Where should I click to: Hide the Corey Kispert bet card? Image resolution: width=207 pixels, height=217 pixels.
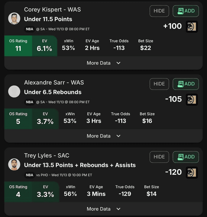pos(159,11)
